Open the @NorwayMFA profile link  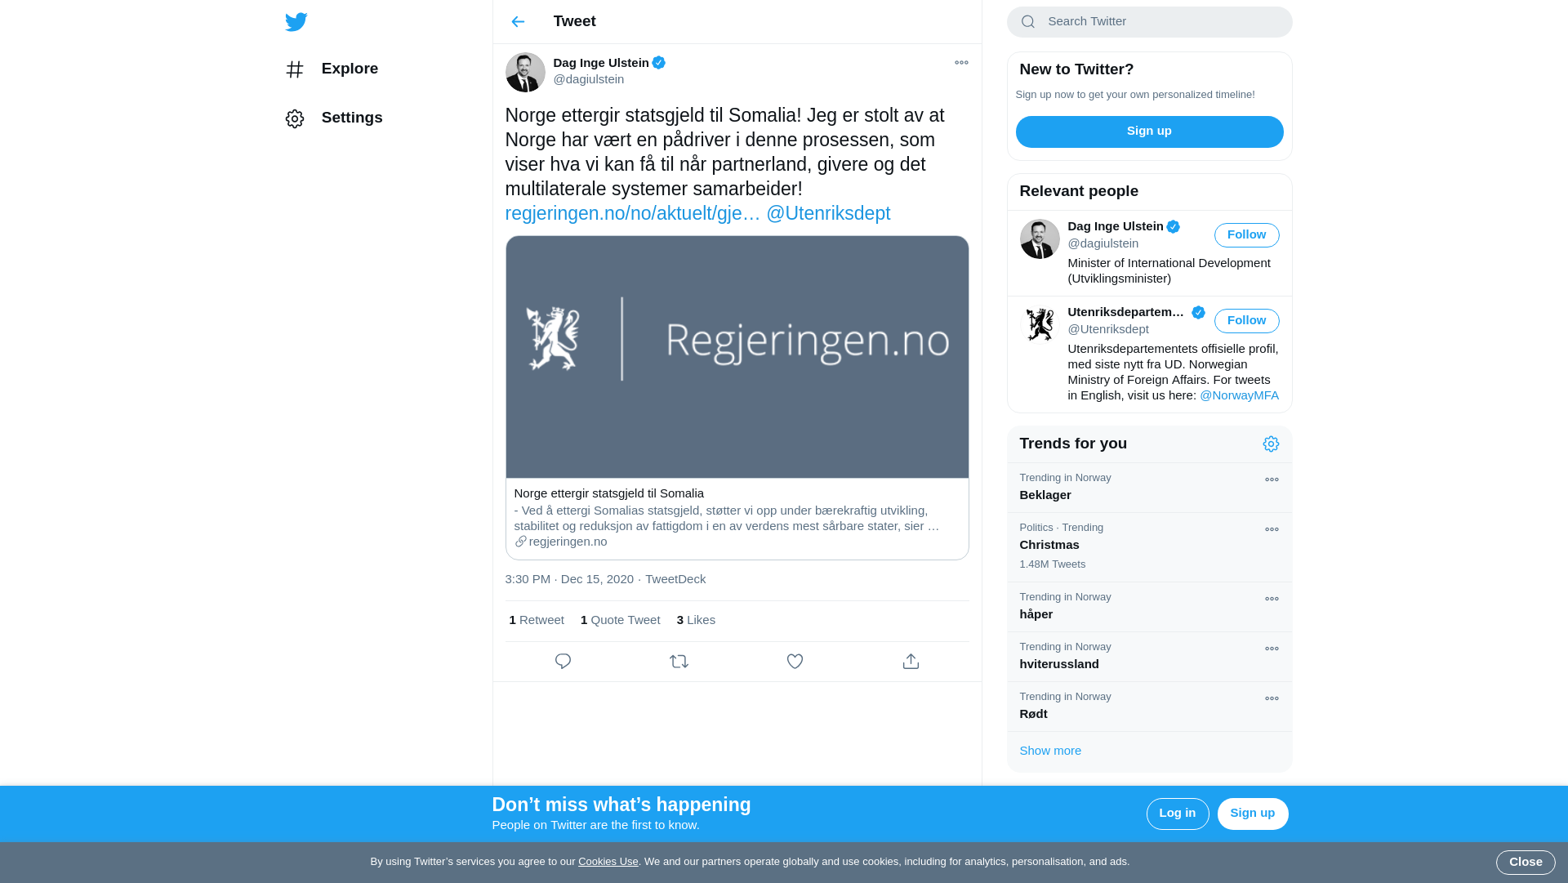point(1239,395)
